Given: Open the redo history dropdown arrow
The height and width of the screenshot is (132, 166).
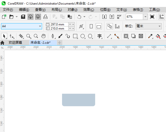Looking at the screenshot, I should 96,17.
